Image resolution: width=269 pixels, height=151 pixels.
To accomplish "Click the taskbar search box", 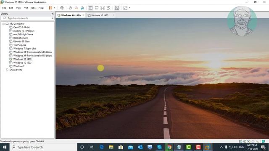I will tap(43, 147).
